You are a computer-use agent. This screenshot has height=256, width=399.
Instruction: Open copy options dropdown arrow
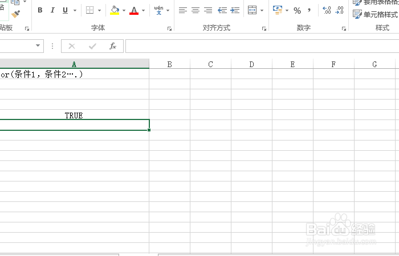tap(25, 2)
